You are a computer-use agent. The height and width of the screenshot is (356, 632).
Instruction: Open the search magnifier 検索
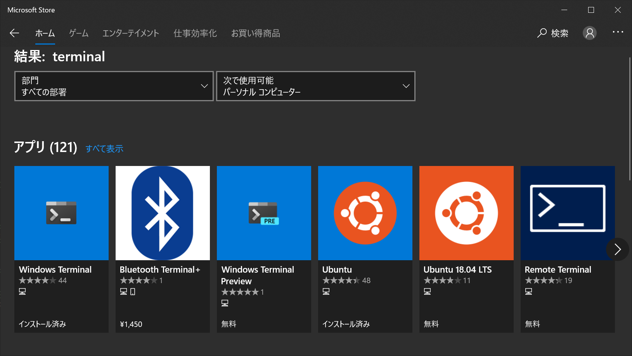(552, 33)
